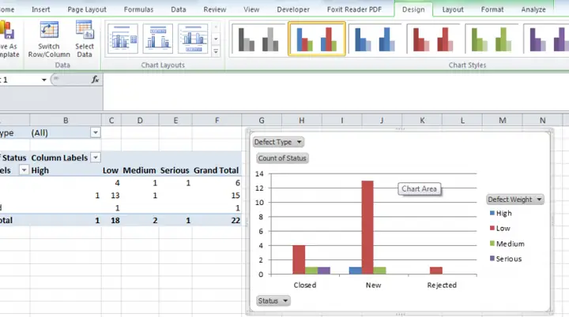Apply the third chart layout thumbnail

click(193, 39)
